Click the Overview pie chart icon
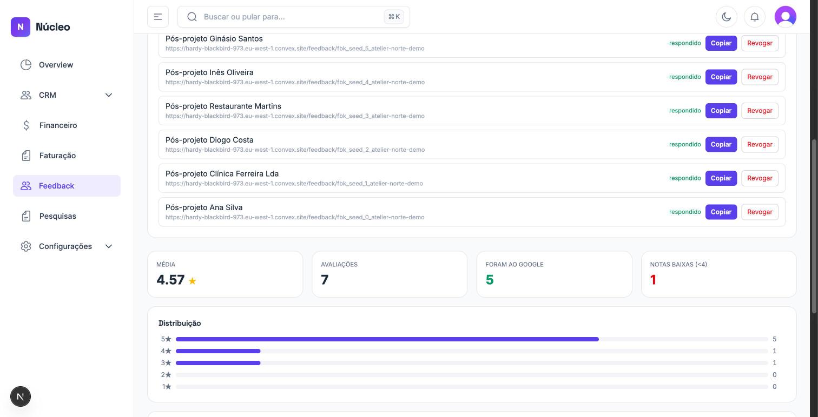 [26, 65]
